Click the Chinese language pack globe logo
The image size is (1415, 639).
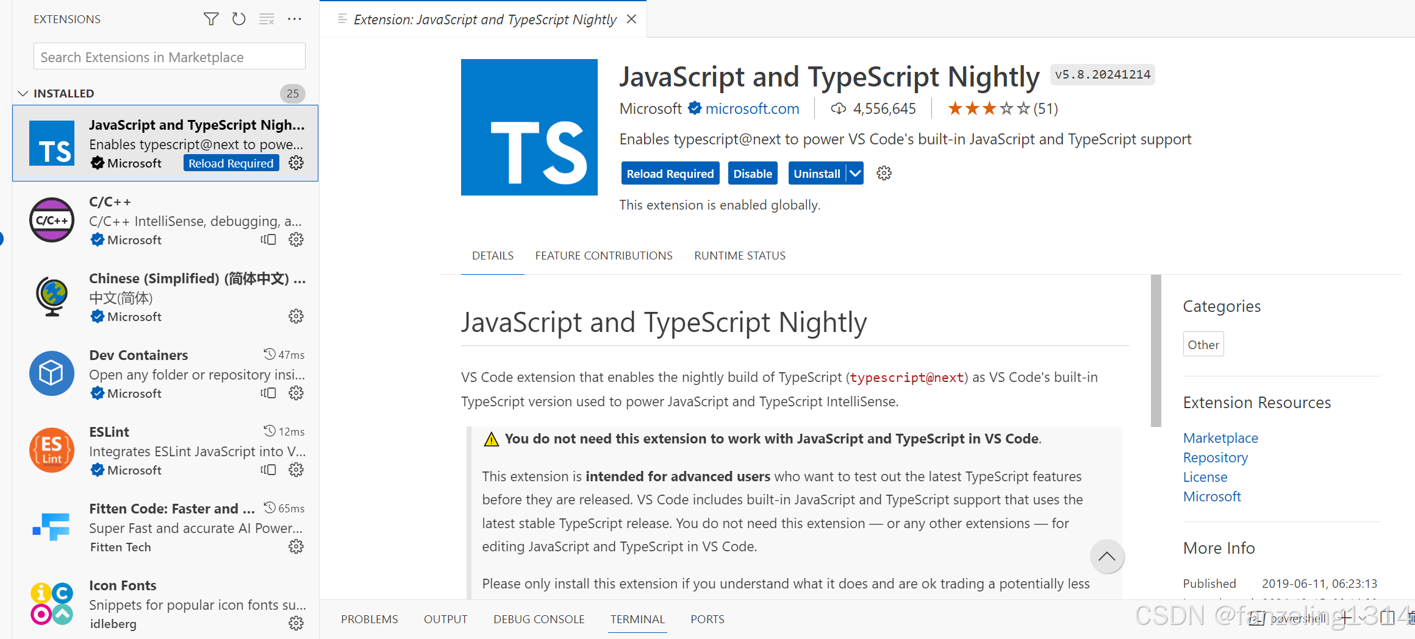click(52, 297)
